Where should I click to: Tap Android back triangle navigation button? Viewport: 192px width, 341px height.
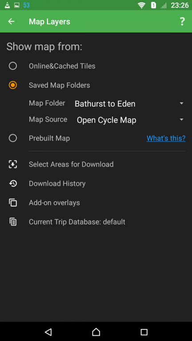click(48, 332)
